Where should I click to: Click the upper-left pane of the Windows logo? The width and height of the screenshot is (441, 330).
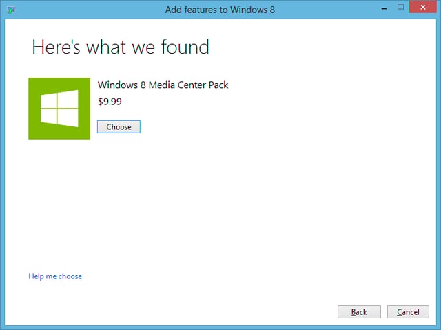[x=48, y=101]
